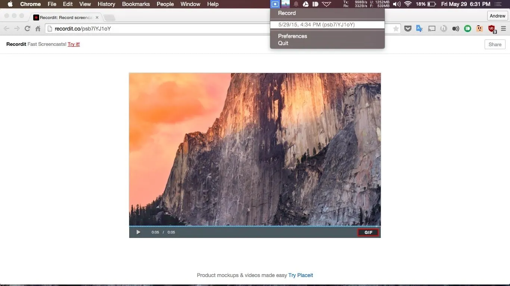The height and width of the screenshot is (286, 510).
Task: Click the video progress bar
Action: click(255, 226)
